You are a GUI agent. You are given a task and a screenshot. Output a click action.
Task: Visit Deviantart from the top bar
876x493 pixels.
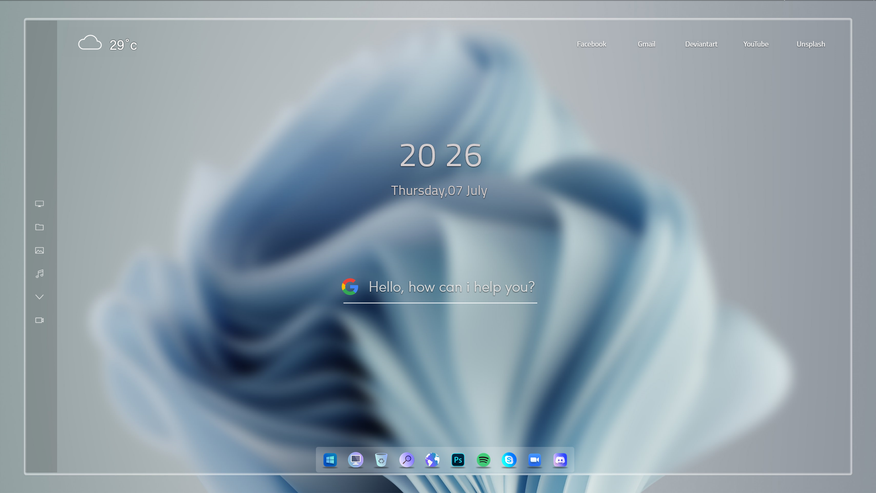[x=701, y=44]
